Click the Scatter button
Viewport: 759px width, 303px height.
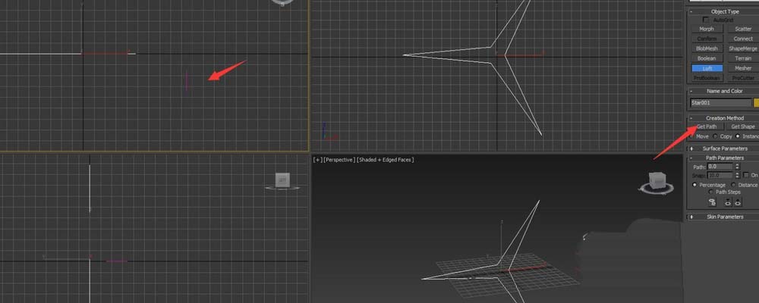(x=743, y=29)
